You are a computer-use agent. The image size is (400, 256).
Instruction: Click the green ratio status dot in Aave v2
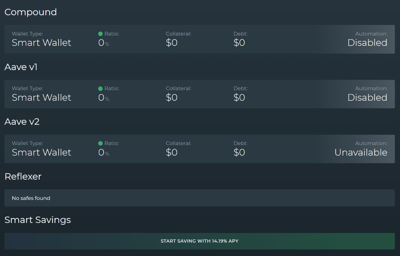click(100, 143)
